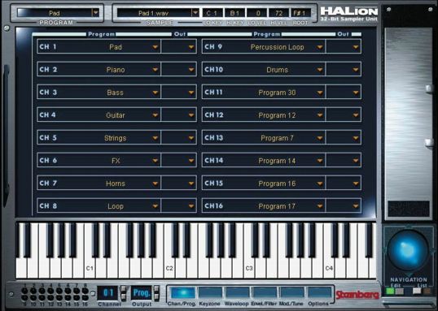The width and height of the screenshot is (438, 311).
Task: Open the top Program selector dropdown arrow
Action: tap(96, 13)
